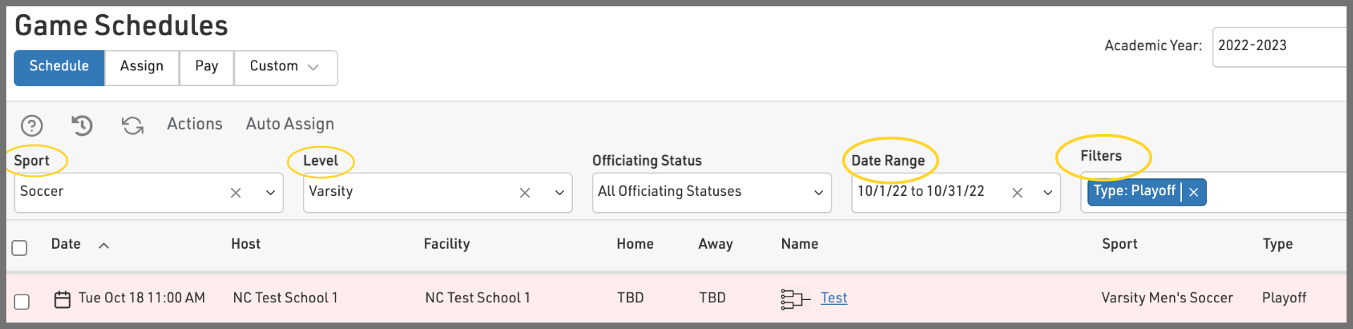Click the calendar icon on Oct 18 game
This screenshot has width=1353, height=329.
tap(63, 299)
